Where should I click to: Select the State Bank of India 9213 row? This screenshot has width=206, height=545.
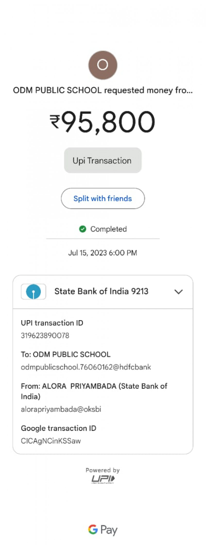pos(101,291)
